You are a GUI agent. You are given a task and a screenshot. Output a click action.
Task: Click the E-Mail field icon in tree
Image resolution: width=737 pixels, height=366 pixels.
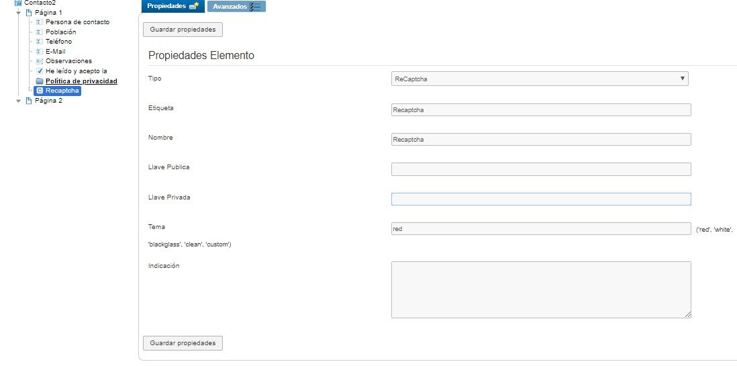point(40,51)
